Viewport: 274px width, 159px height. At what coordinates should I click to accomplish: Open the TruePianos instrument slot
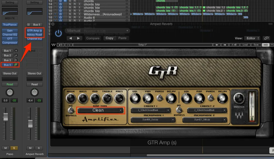coord(10,25)
